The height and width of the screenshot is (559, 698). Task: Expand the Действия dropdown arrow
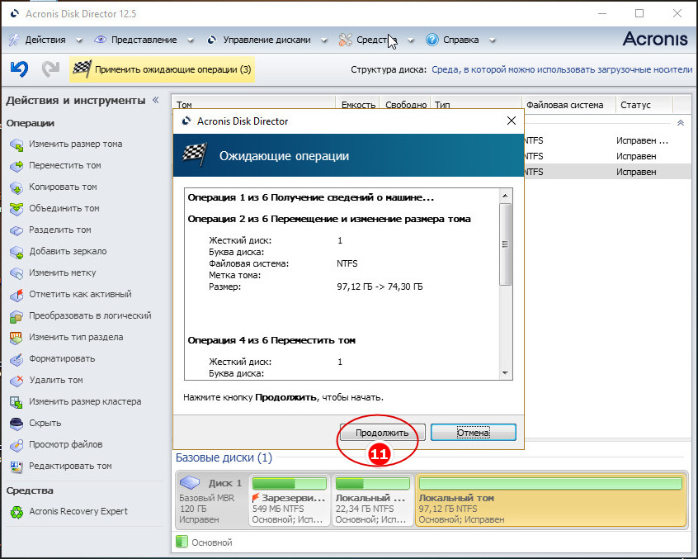79,40
